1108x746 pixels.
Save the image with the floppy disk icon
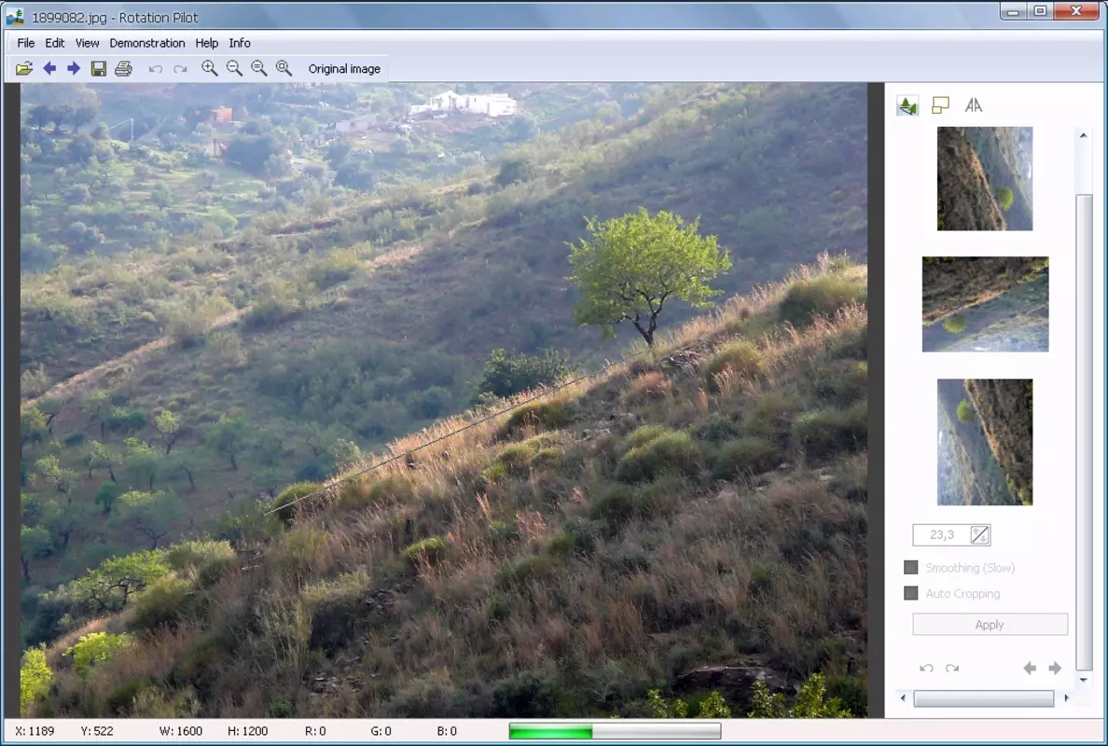[x=98, y=68]
